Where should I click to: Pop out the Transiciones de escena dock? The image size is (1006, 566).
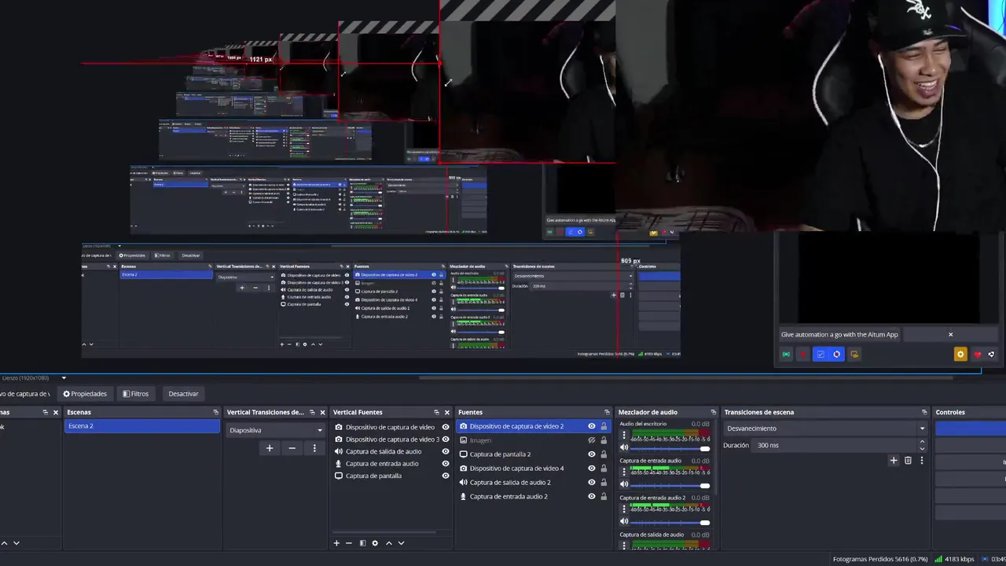[x=924, y=412]
